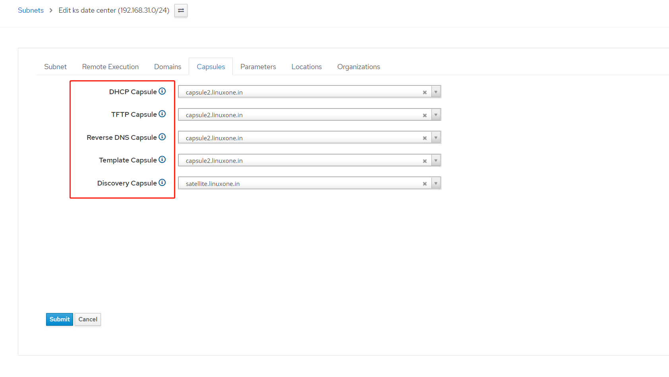Switch to the Locations tab
This screenshot has width=669, height=377.
click(307, 67)
